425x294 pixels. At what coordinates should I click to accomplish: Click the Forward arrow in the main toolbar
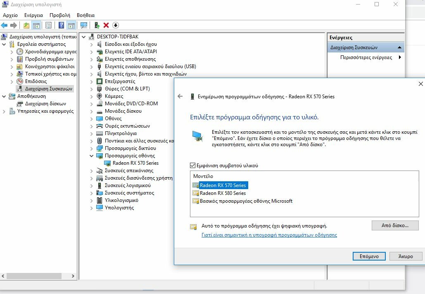coord(13,26)
